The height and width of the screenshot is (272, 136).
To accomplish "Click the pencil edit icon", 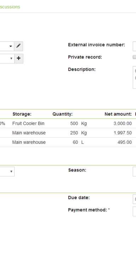I will (18, 46).
